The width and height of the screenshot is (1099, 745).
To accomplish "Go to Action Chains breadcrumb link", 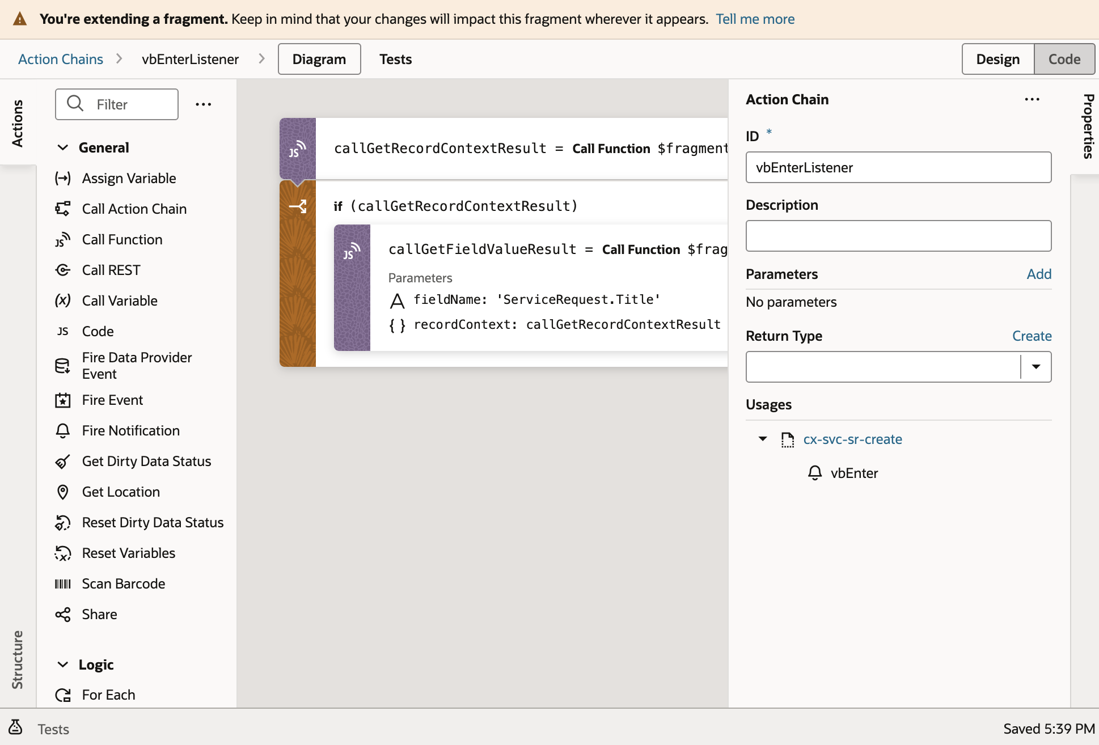I will tap(61, 60).
